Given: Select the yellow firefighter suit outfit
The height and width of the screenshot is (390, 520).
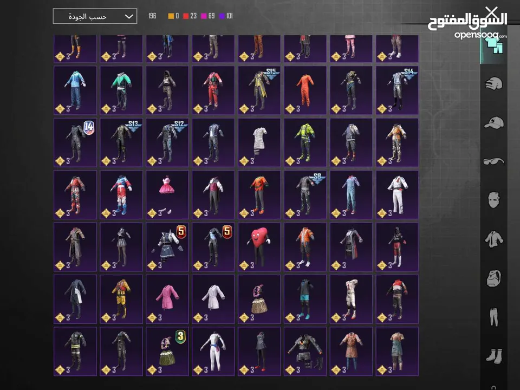Looking at the screenshot, I should (x=121, y=299).
